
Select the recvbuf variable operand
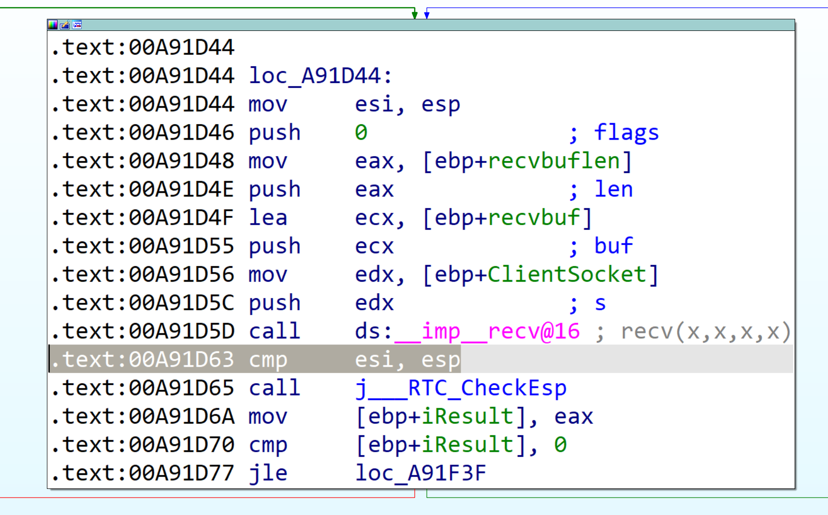coord(537,217)
